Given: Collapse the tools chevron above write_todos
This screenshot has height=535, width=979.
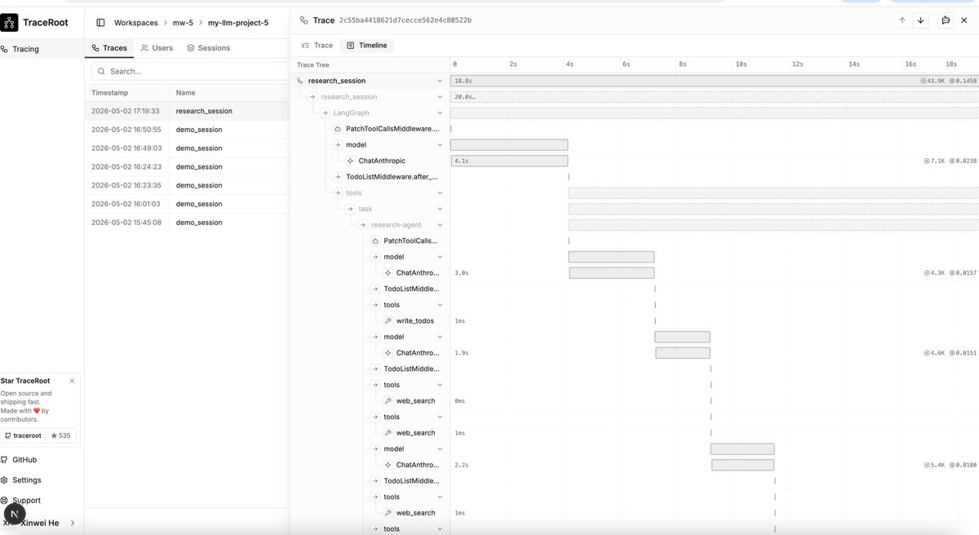Looking at the screenshot, I should click(440, 305).
